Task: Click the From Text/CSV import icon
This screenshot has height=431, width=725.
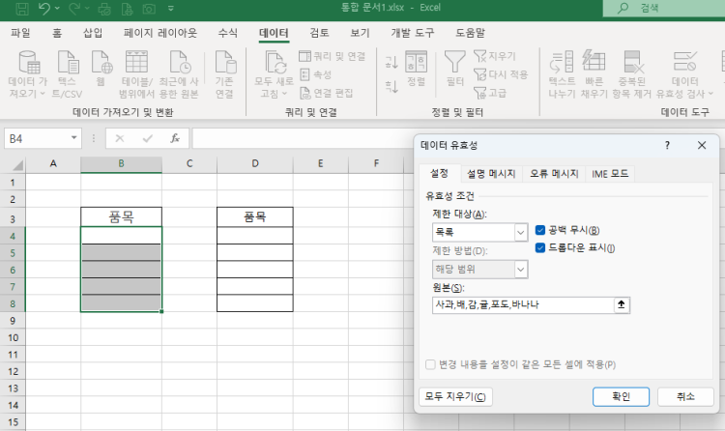Action: [66, 64]
